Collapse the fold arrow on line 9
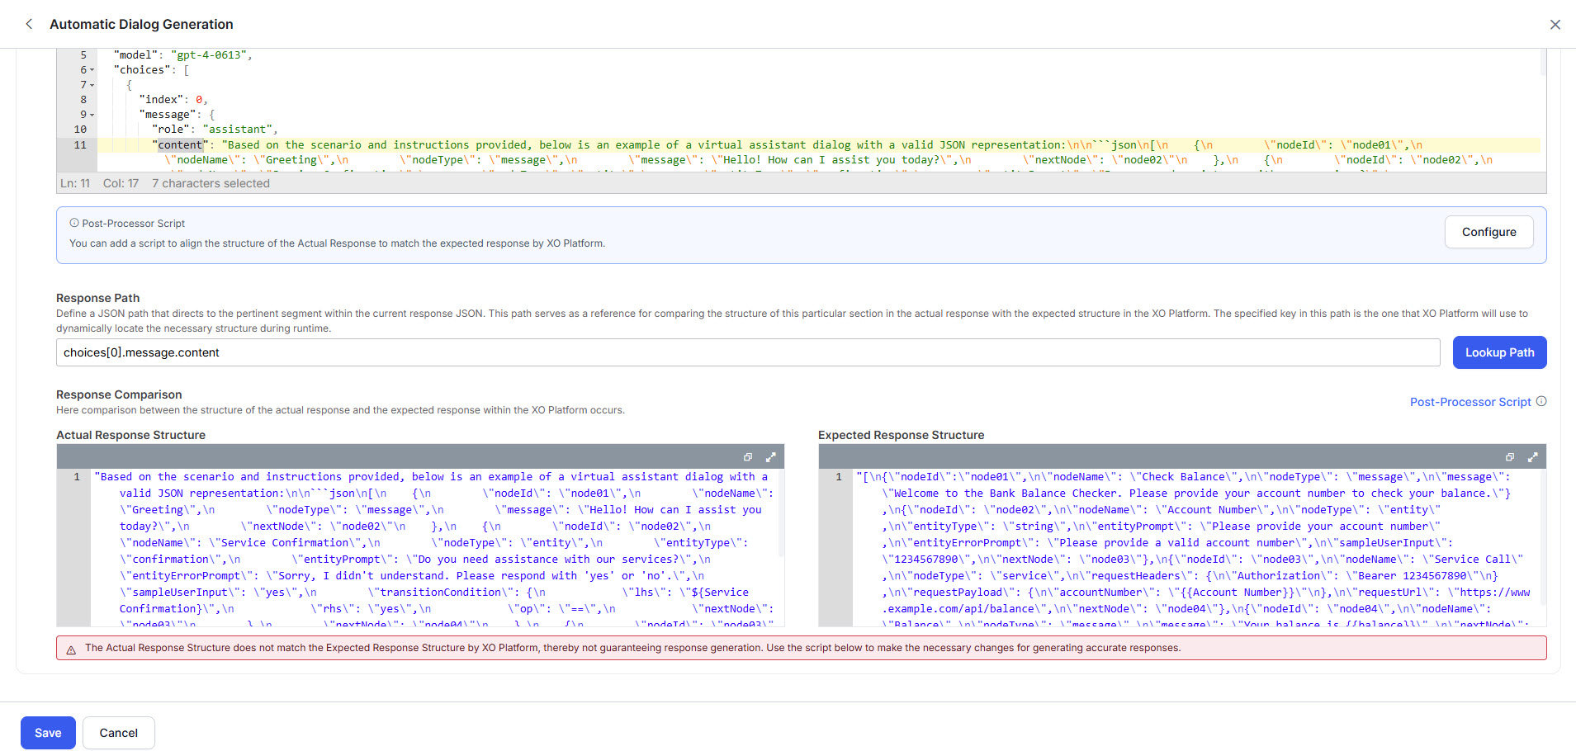Image resolution: width=1576 pixels, height=751 pixels. (x=92, y=115)
